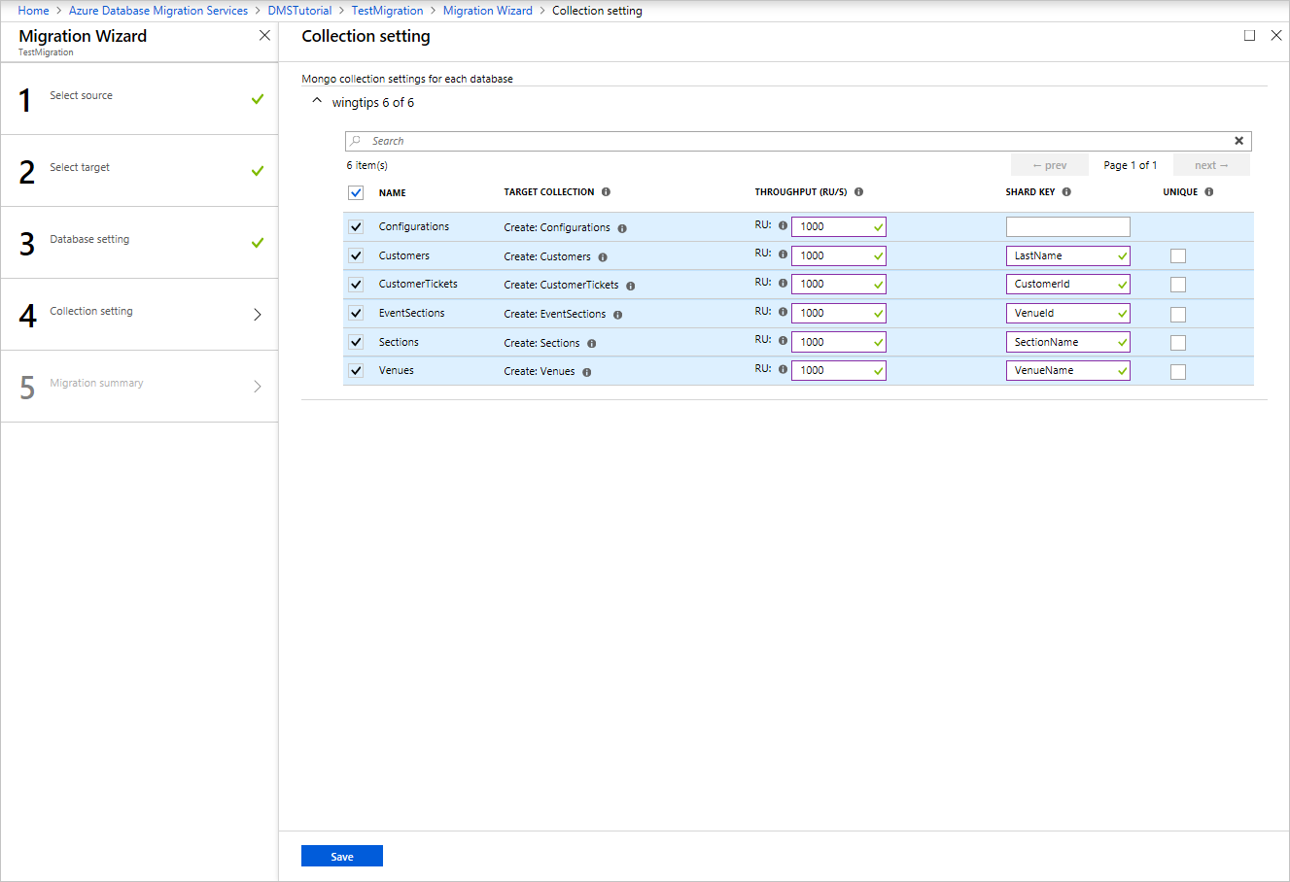Click the EventSections throughput RU field
1290x882 pixels.
coord(837,314)
